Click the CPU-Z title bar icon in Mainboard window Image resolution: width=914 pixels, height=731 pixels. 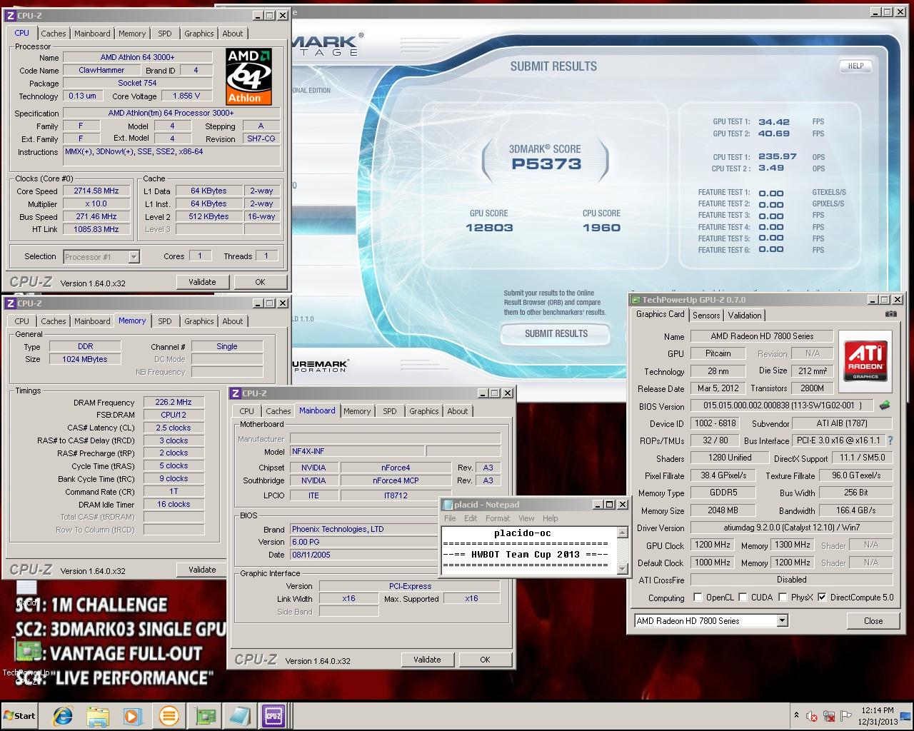click(236, 393)
